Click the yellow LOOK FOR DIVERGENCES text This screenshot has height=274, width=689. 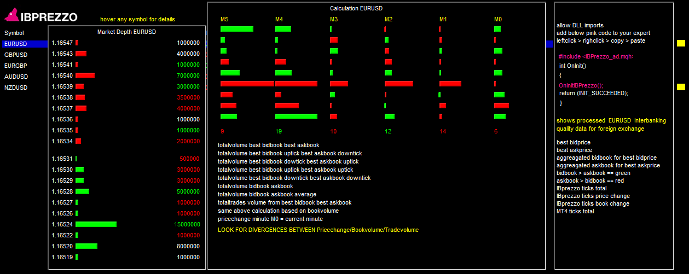tap(318, 230)
